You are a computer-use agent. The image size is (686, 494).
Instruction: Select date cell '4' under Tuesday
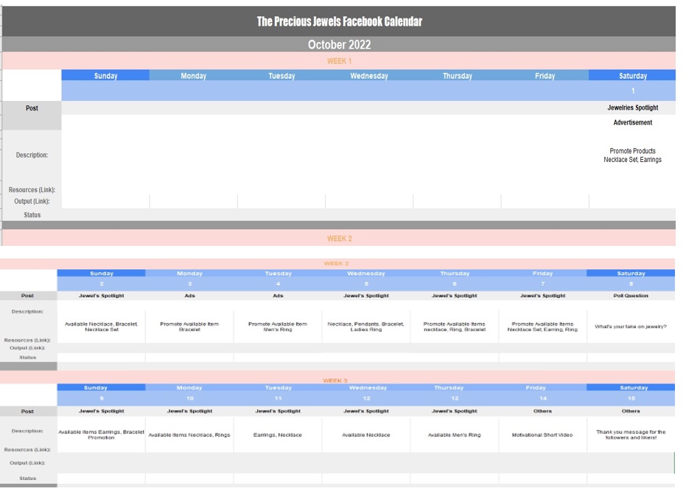(x=278, y=283)
